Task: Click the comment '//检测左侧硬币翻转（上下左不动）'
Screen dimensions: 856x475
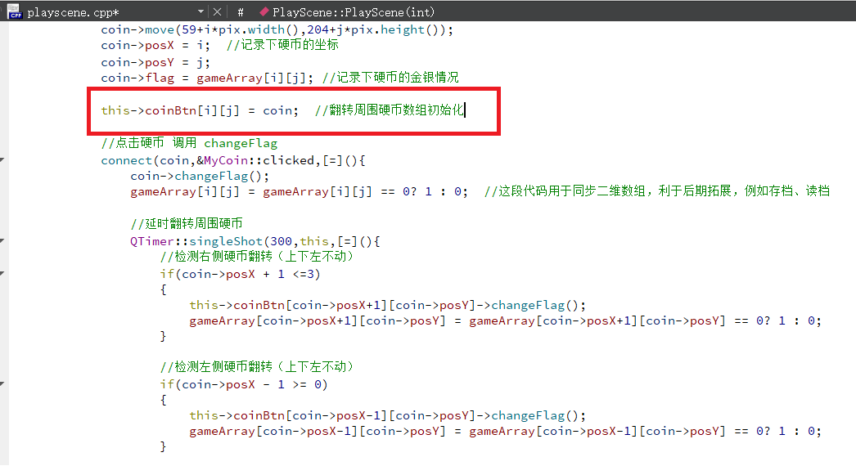Action: coord(257,366)
